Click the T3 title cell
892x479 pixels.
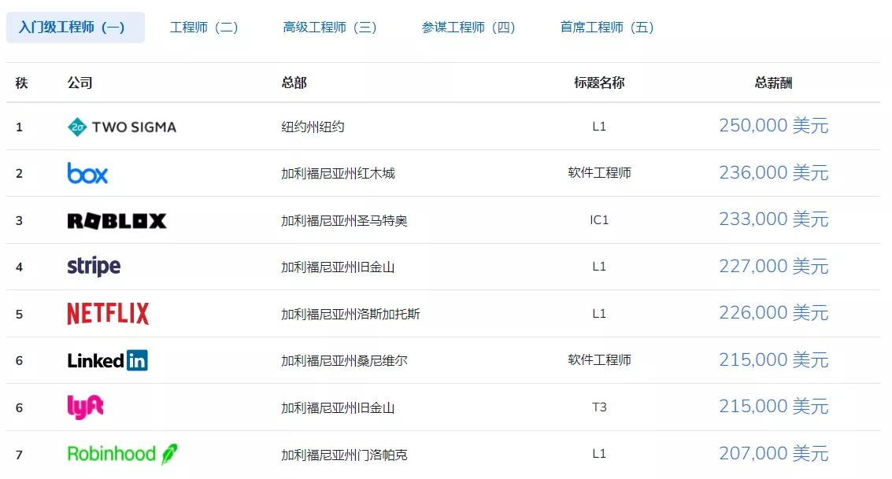[x=599, y=407]
